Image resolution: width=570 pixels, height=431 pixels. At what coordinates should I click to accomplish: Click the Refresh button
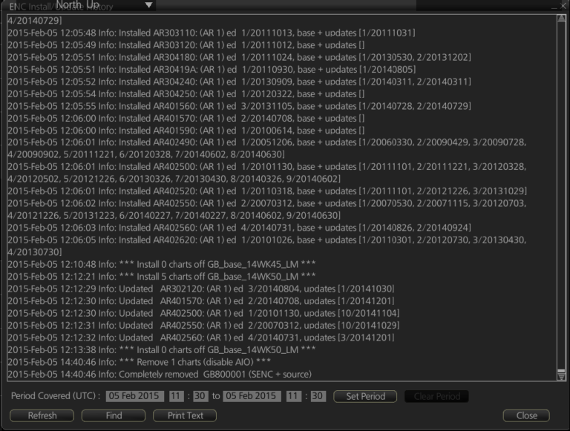[42, 415]
